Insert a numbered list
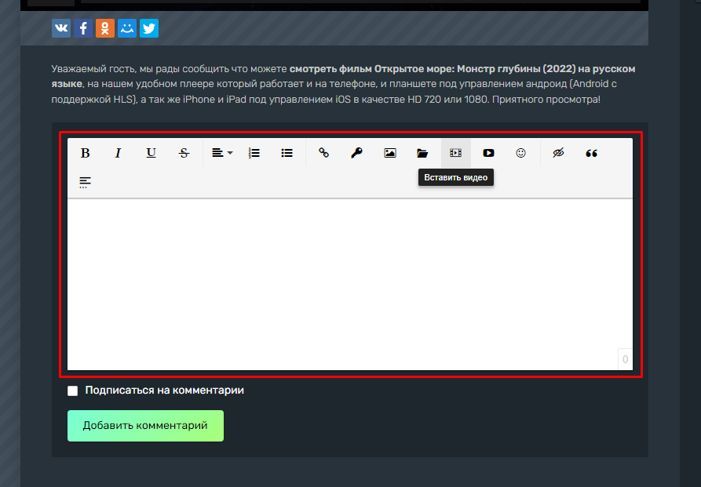Screen dimensions: 701x487 point(254,153)
